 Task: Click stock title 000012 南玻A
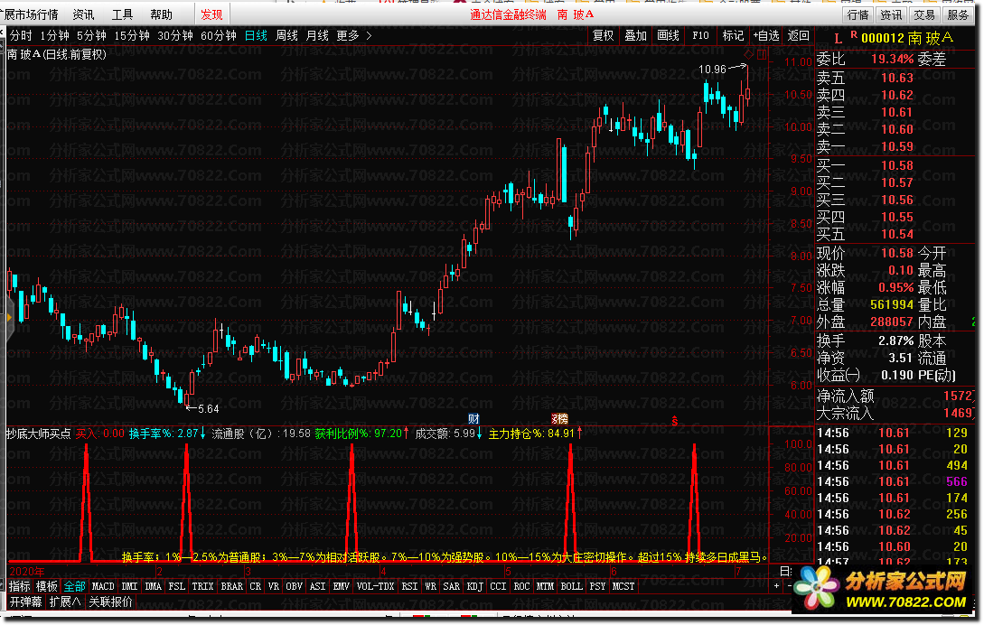907,38
